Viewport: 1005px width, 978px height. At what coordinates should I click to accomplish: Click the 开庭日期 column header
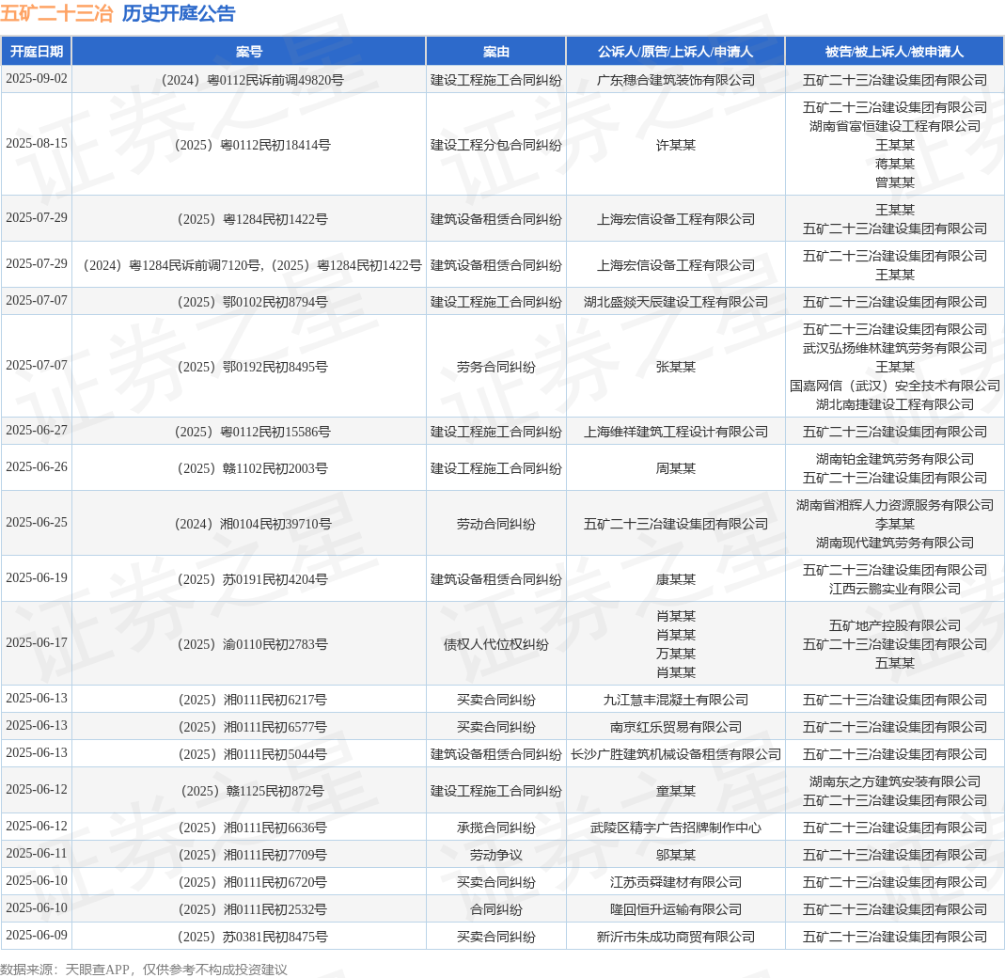point(37,52)
